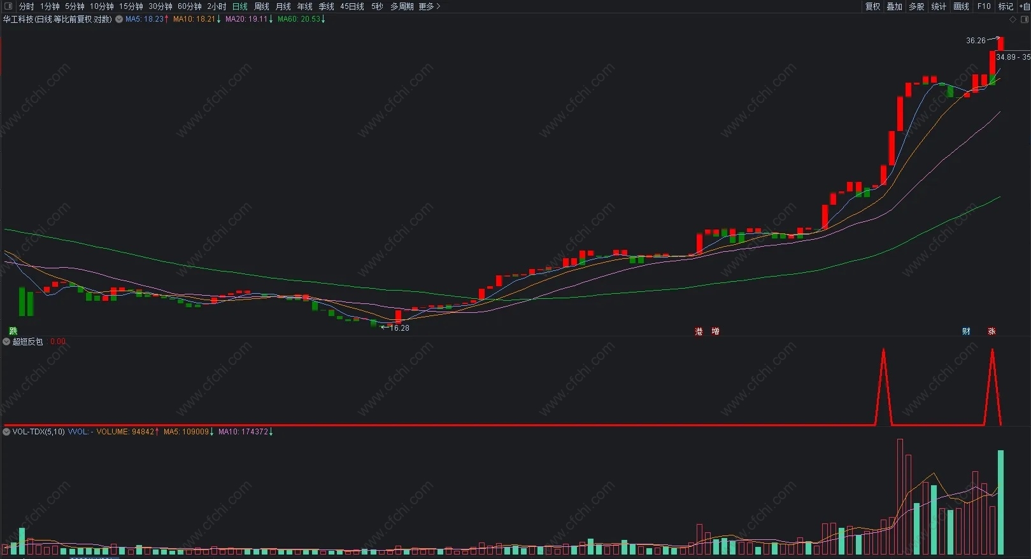The image size is (1031, 559).
Task: Add stock to watchlist with +自
Action: [1024, 6]
